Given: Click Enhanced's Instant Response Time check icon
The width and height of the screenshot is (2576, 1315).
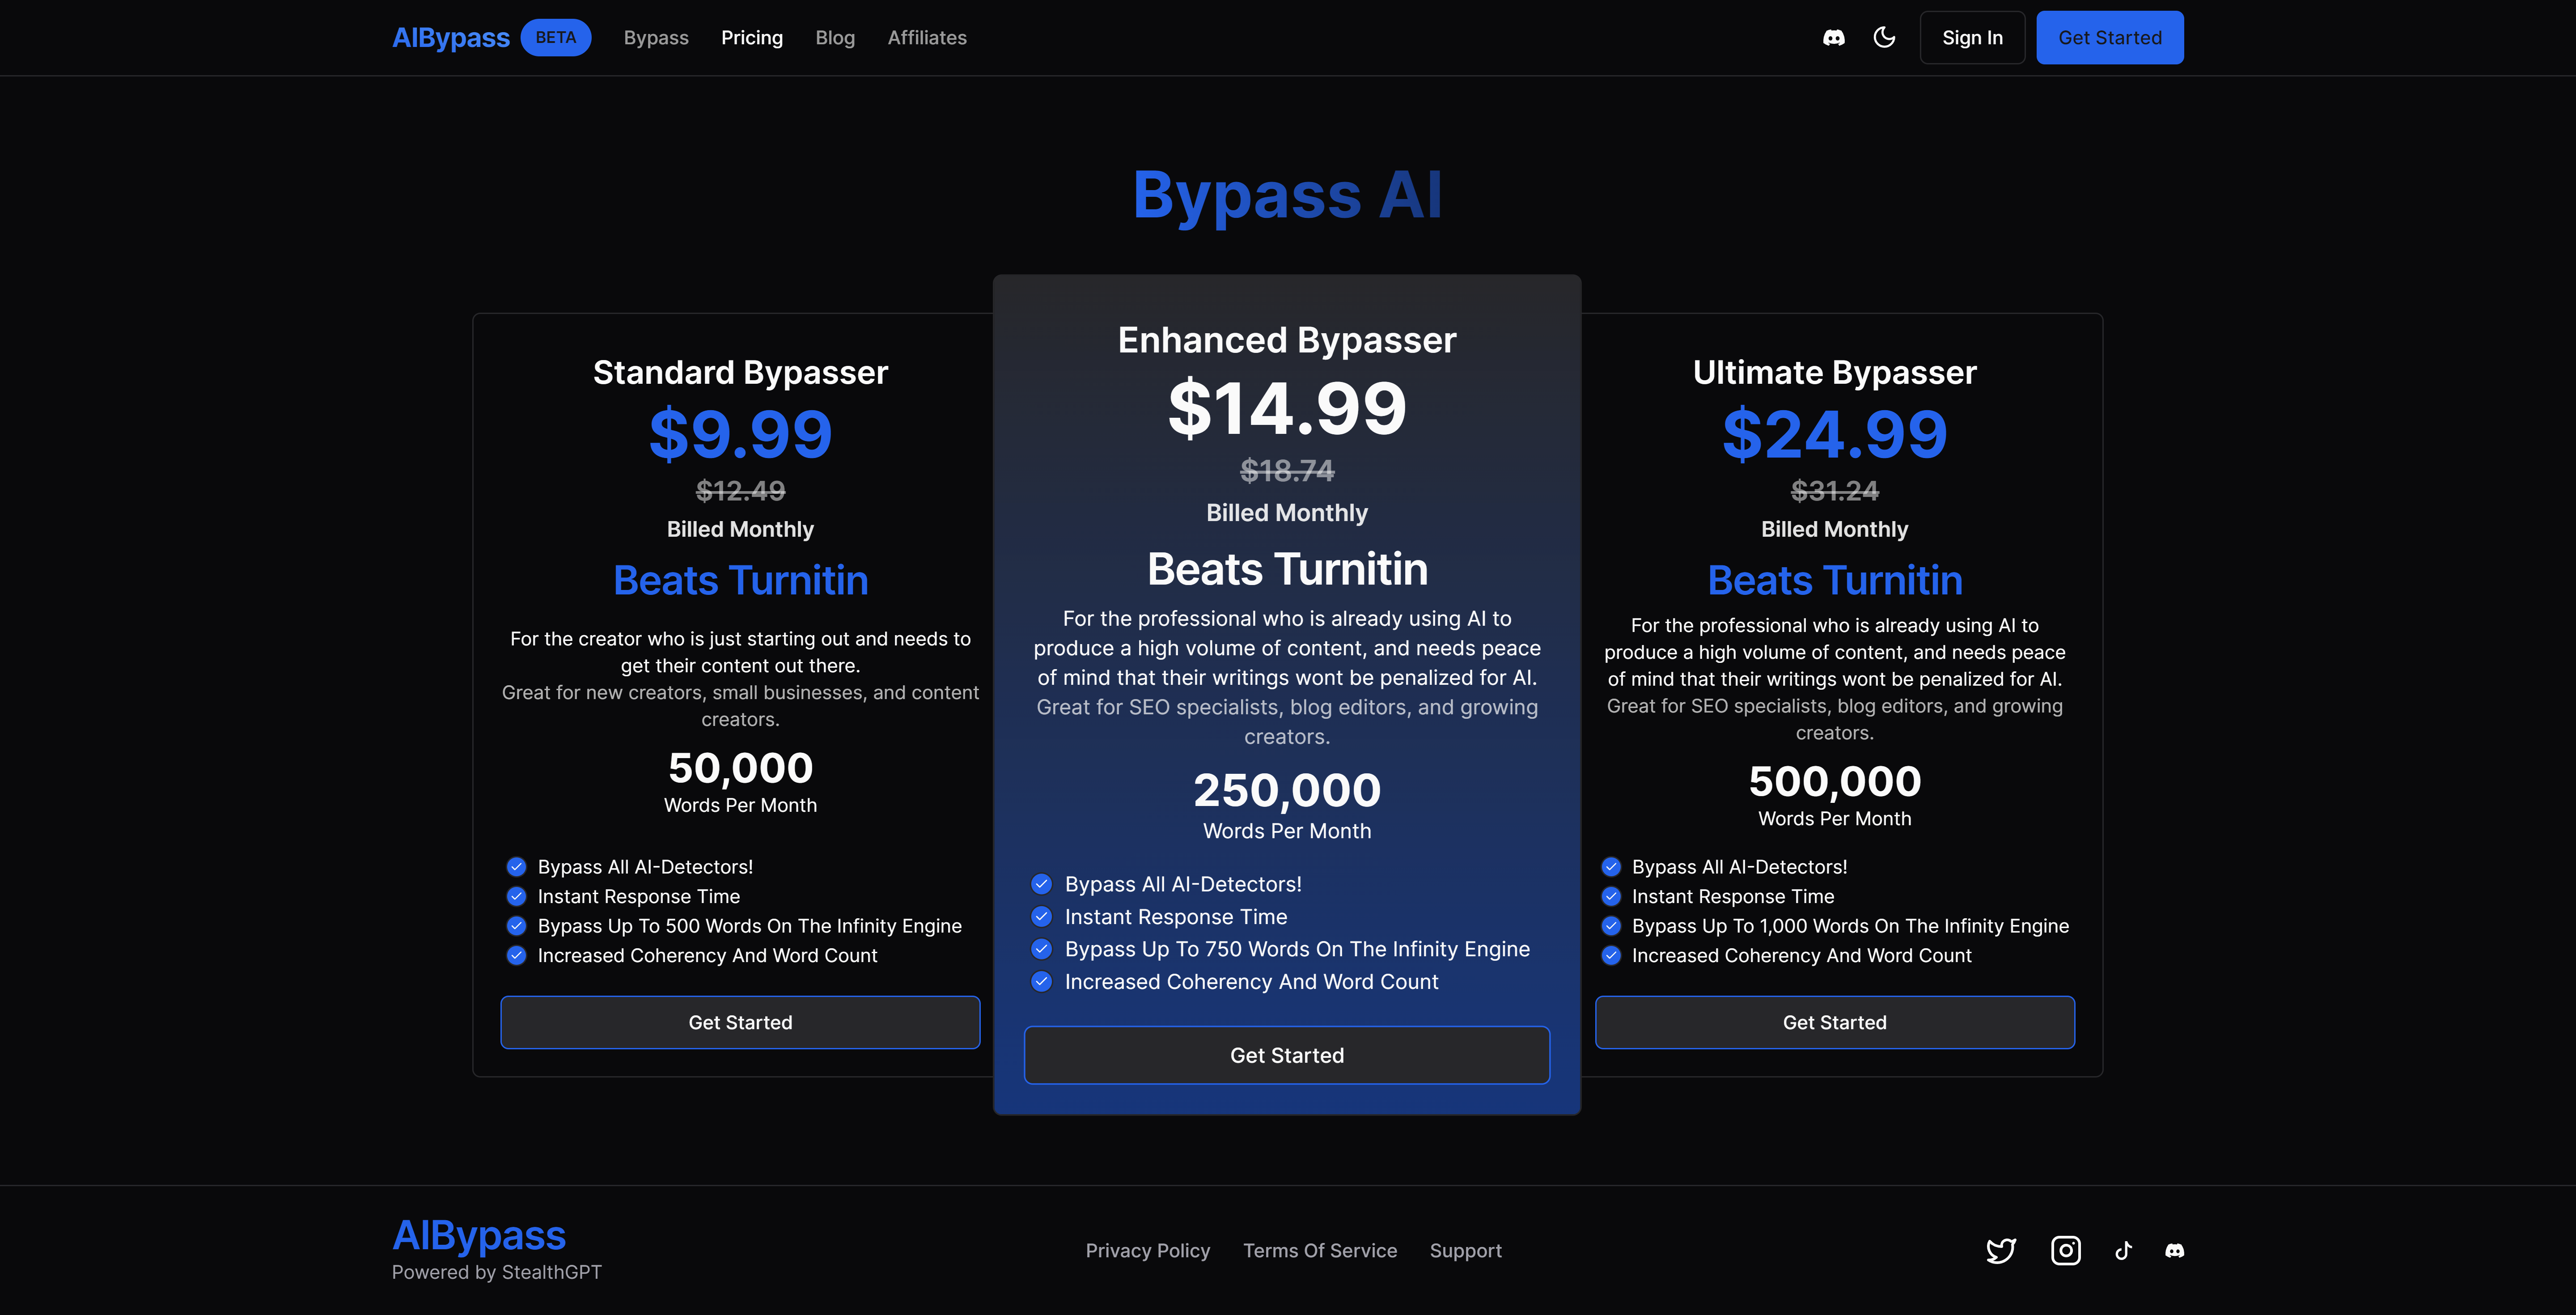Looking at the screenshot, I should click(1042, 916).
